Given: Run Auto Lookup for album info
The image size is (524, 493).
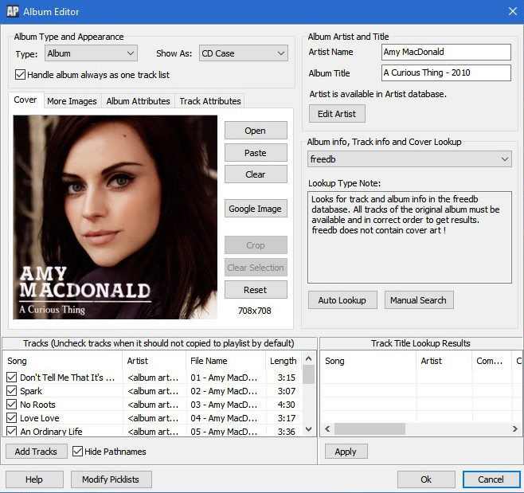Looking at the screenshot, I should coord(342,300).
